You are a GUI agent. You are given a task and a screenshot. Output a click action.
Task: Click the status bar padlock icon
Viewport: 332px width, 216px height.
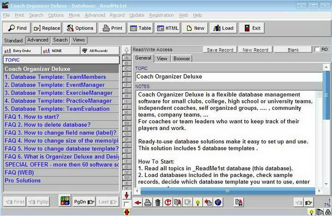coord(328,212)
